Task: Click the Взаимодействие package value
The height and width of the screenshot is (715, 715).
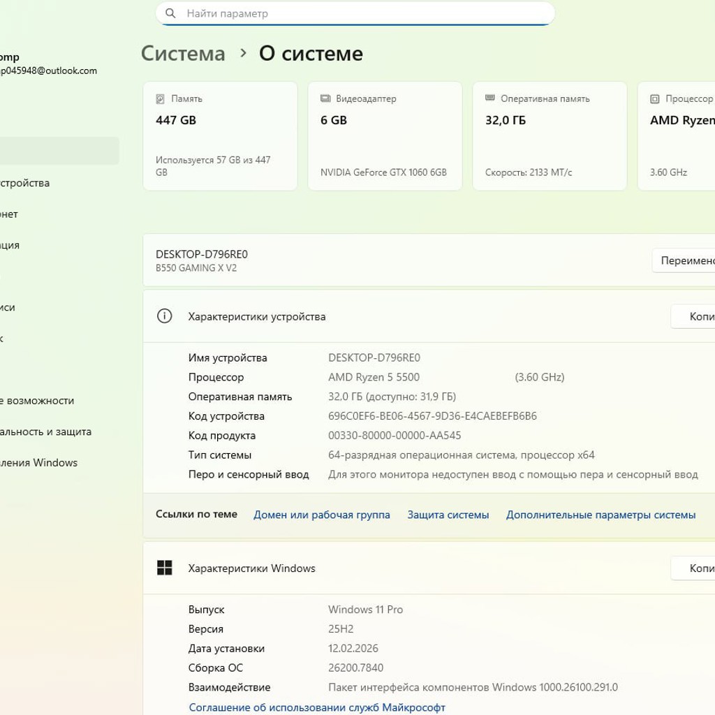Action: coord(473,687)
